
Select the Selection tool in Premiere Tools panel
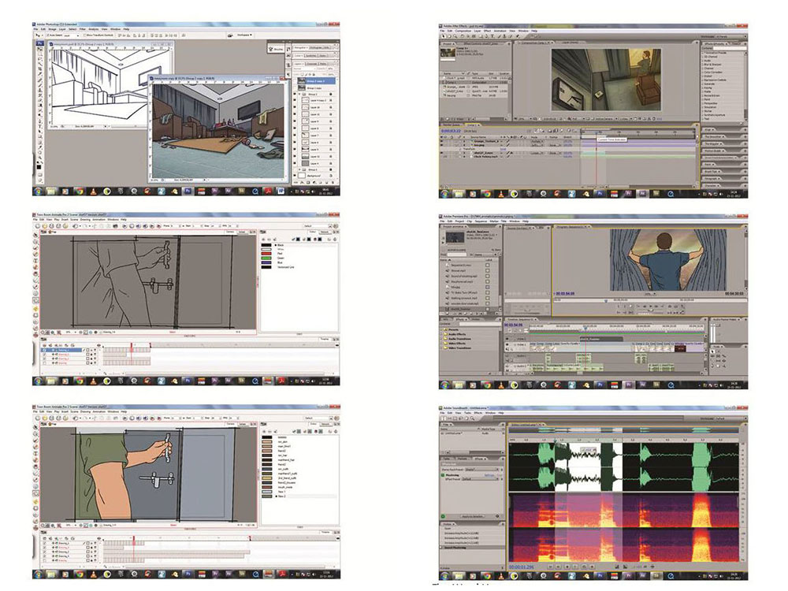712,351
